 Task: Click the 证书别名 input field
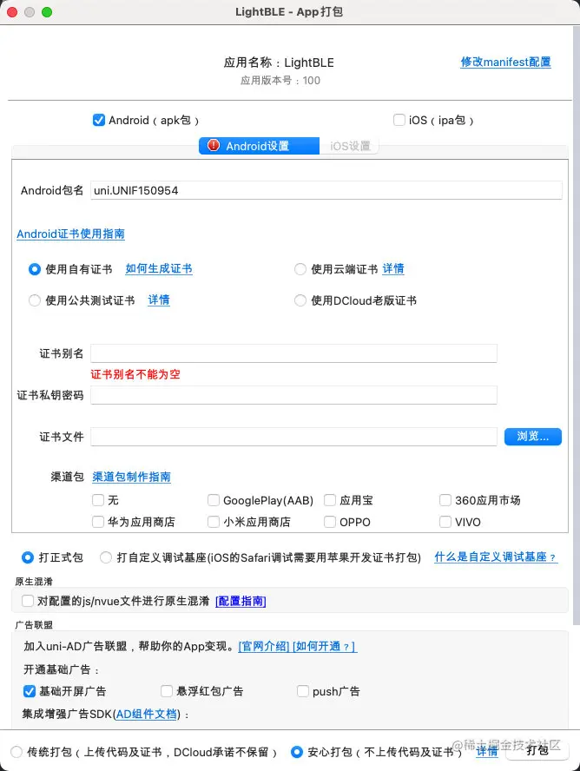click(x=293, y=353)
